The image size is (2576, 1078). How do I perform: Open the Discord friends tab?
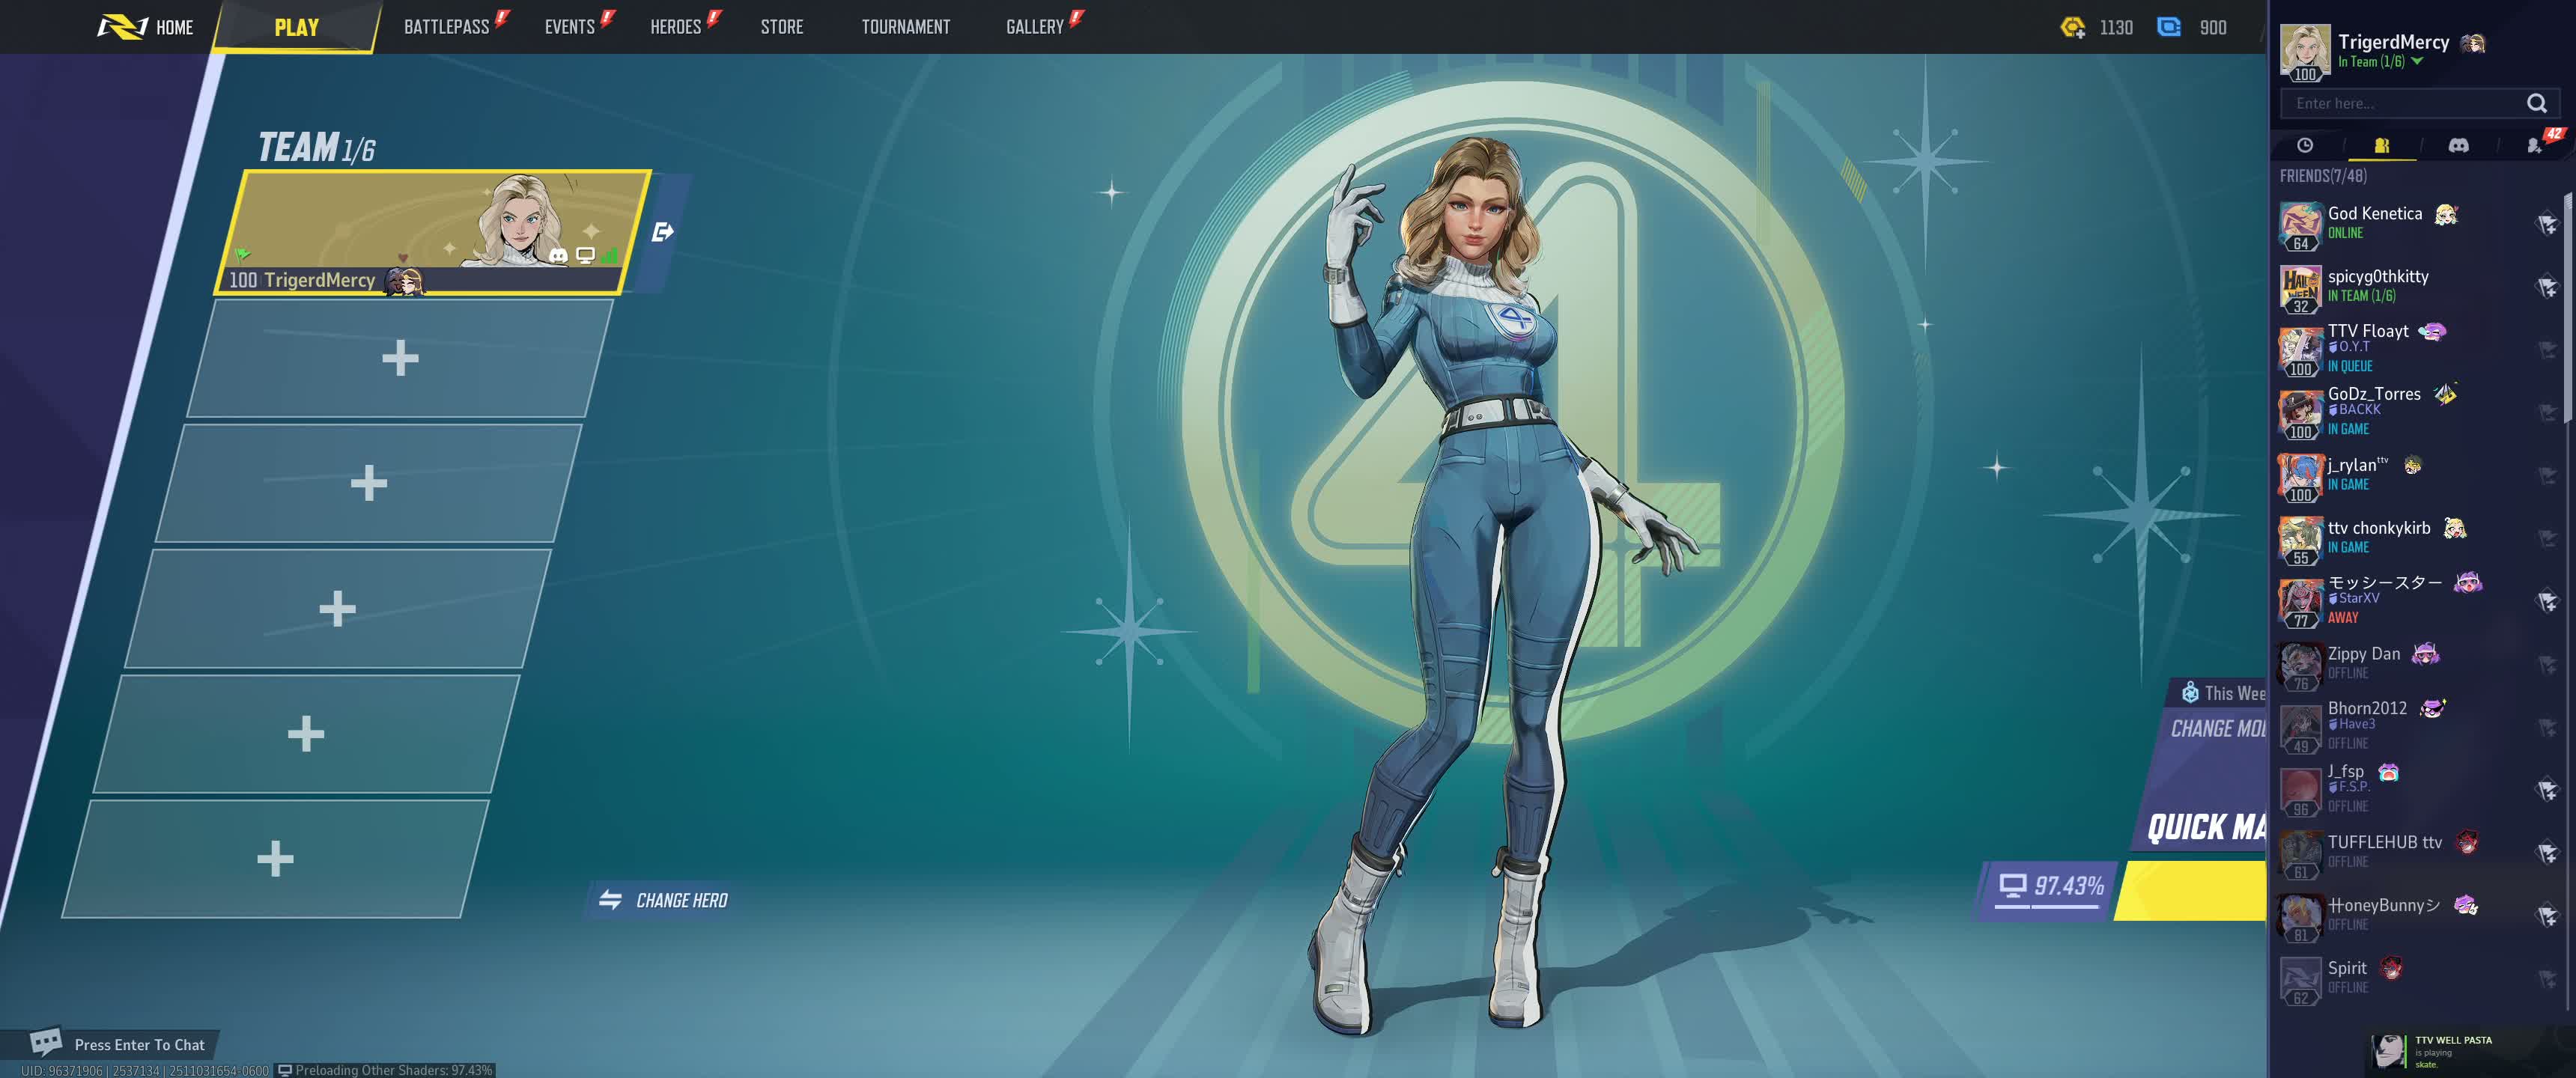click(2457, 146)
